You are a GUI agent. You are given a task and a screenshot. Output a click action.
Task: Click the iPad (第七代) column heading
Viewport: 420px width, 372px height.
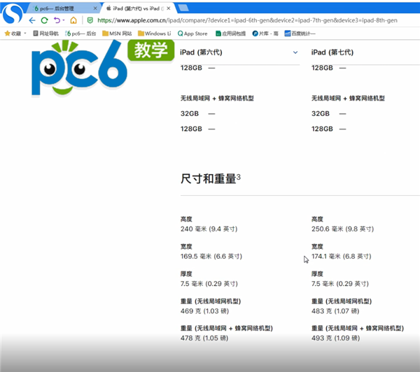[332, 52]
